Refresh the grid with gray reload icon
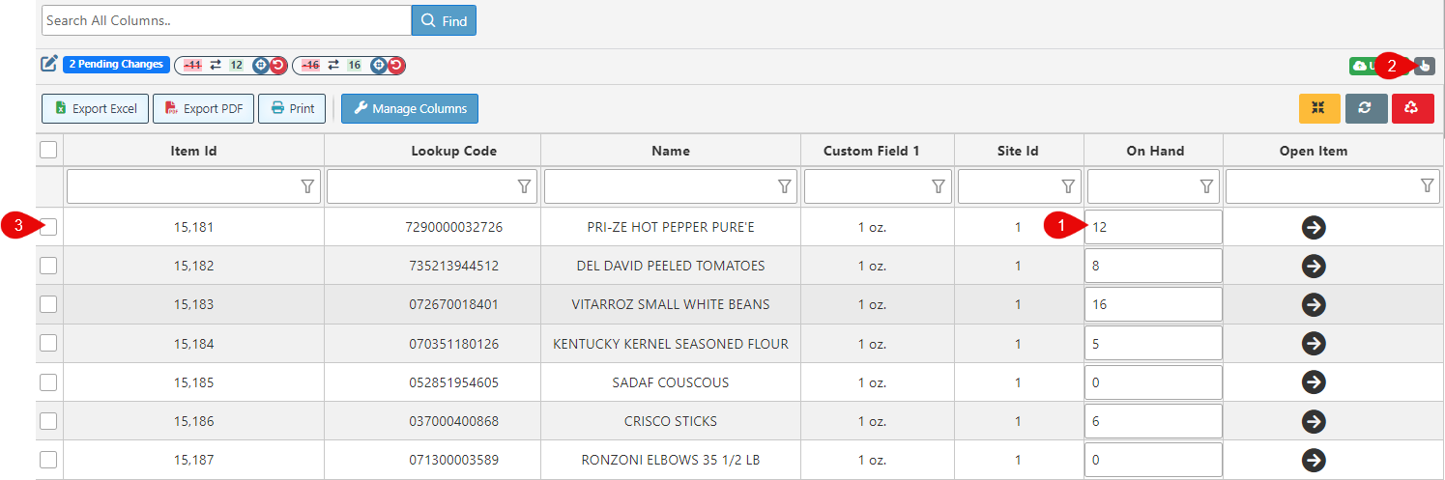1445x480 pixels. (1365, 108)
